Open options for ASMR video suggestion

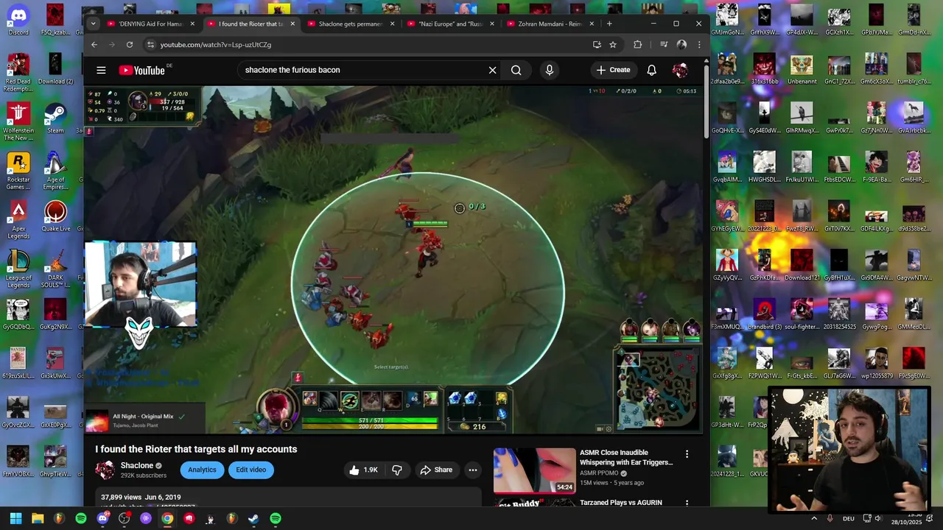click(x=687, y=454)
